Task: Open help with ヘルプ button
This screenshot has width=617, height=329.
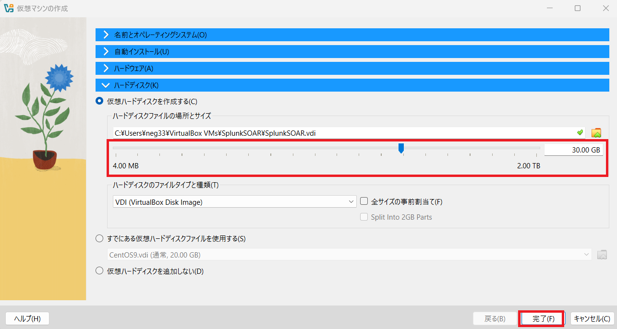Action: point(27,318)
